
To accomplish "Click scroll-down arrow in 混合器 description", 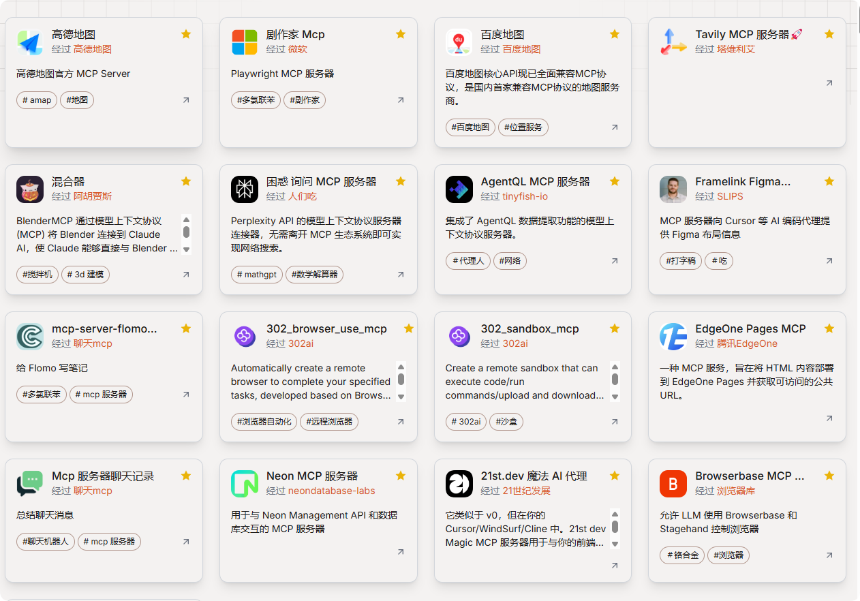I will 186,249.
